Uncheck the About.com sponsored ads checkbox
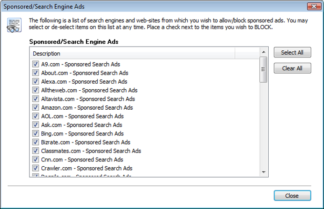Screen dimensions: 324x209 [36, 73]
